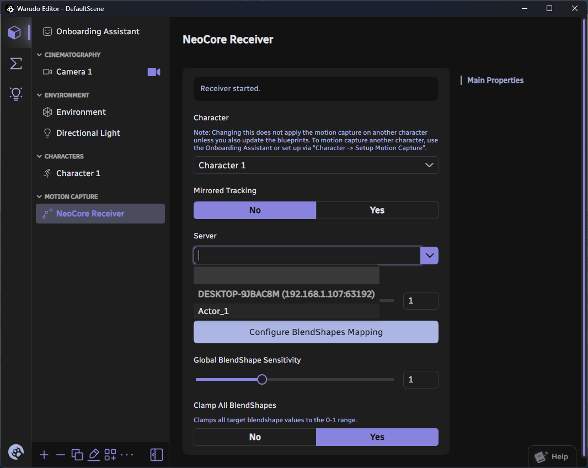This screenshot has width=588, height=468.
Task: Click the Help button
Action: (x=552, y=456)
